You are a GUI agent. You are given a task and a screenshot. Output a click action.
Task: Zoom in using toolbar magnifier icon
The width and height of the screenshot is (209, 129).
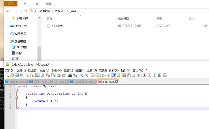pyautogui.click(x=81, y=75)
